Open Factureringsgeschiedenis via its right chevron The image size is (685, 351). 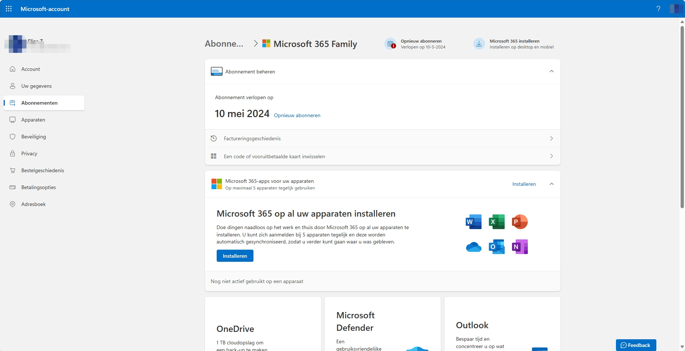click(552, 138)
